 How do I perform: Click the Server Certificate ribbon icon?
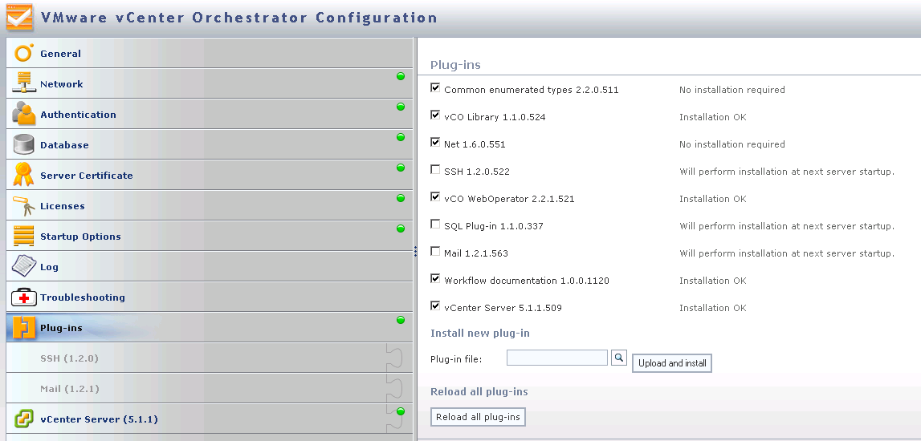[24, 175]
